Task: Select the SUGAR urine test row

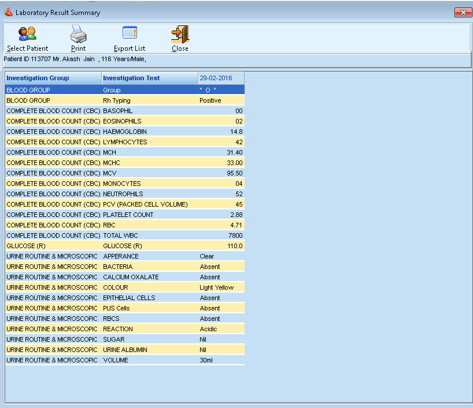Action: (125, 339)
